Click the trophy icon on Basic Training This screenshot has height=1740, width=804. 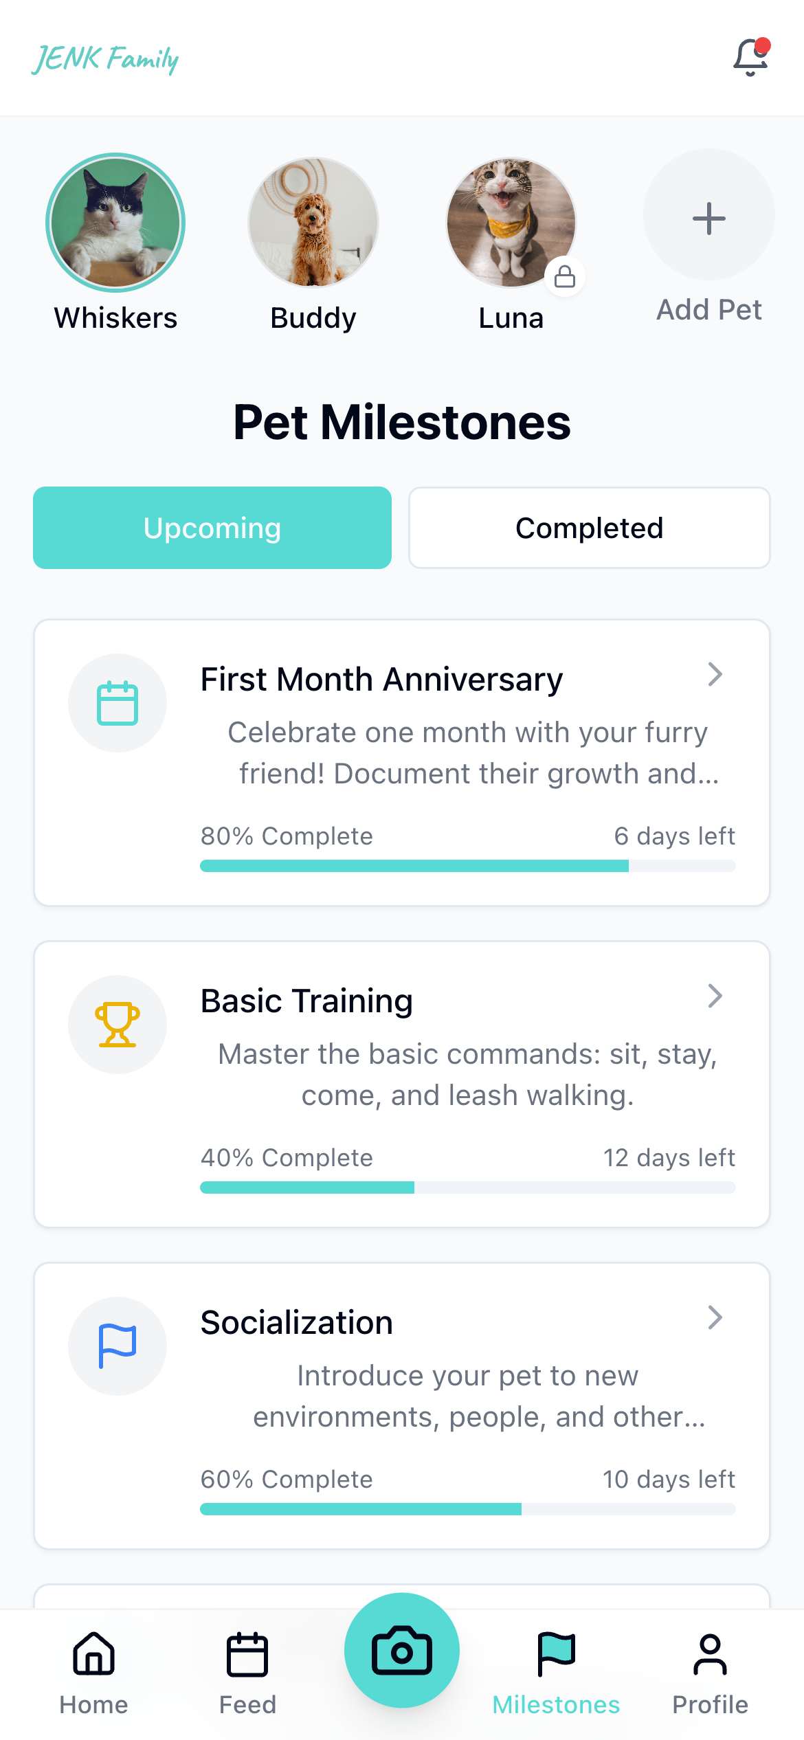[x=118, y=1025]
